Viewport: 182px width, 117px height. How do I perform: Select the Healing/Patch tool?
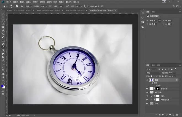3,34
